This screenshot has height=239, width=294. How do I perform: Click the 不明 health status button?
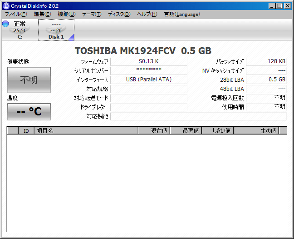tap(29, 80)
